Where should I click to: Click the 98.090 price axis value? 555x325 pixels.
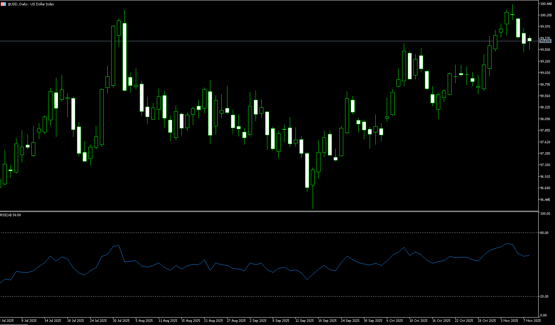(545, 119)
